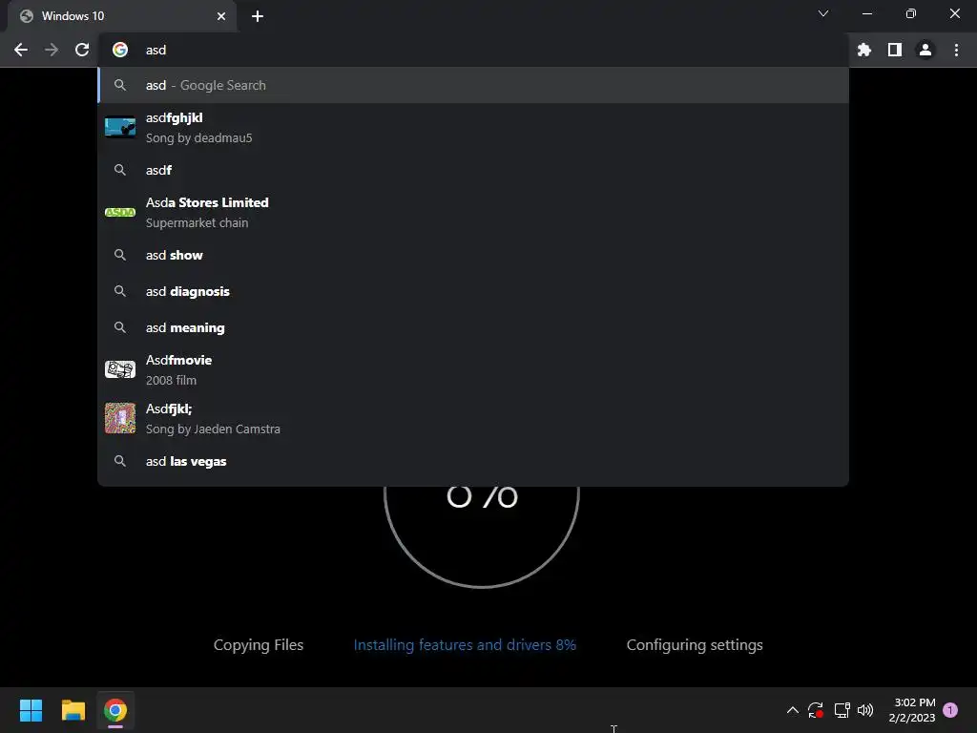Click the Asdfmovie thumbnail image
The width and height of the screenshot is (977, 733).
[x=120, y=369]
